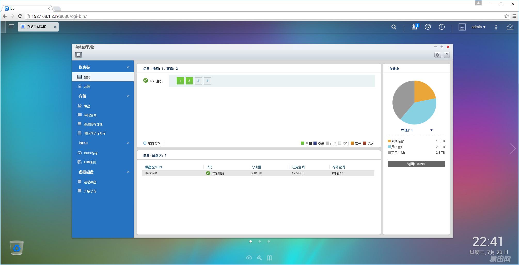This screenshot has height=265, width=519.
Task: Go to next desktop page arrow
Action: point(513,149)
